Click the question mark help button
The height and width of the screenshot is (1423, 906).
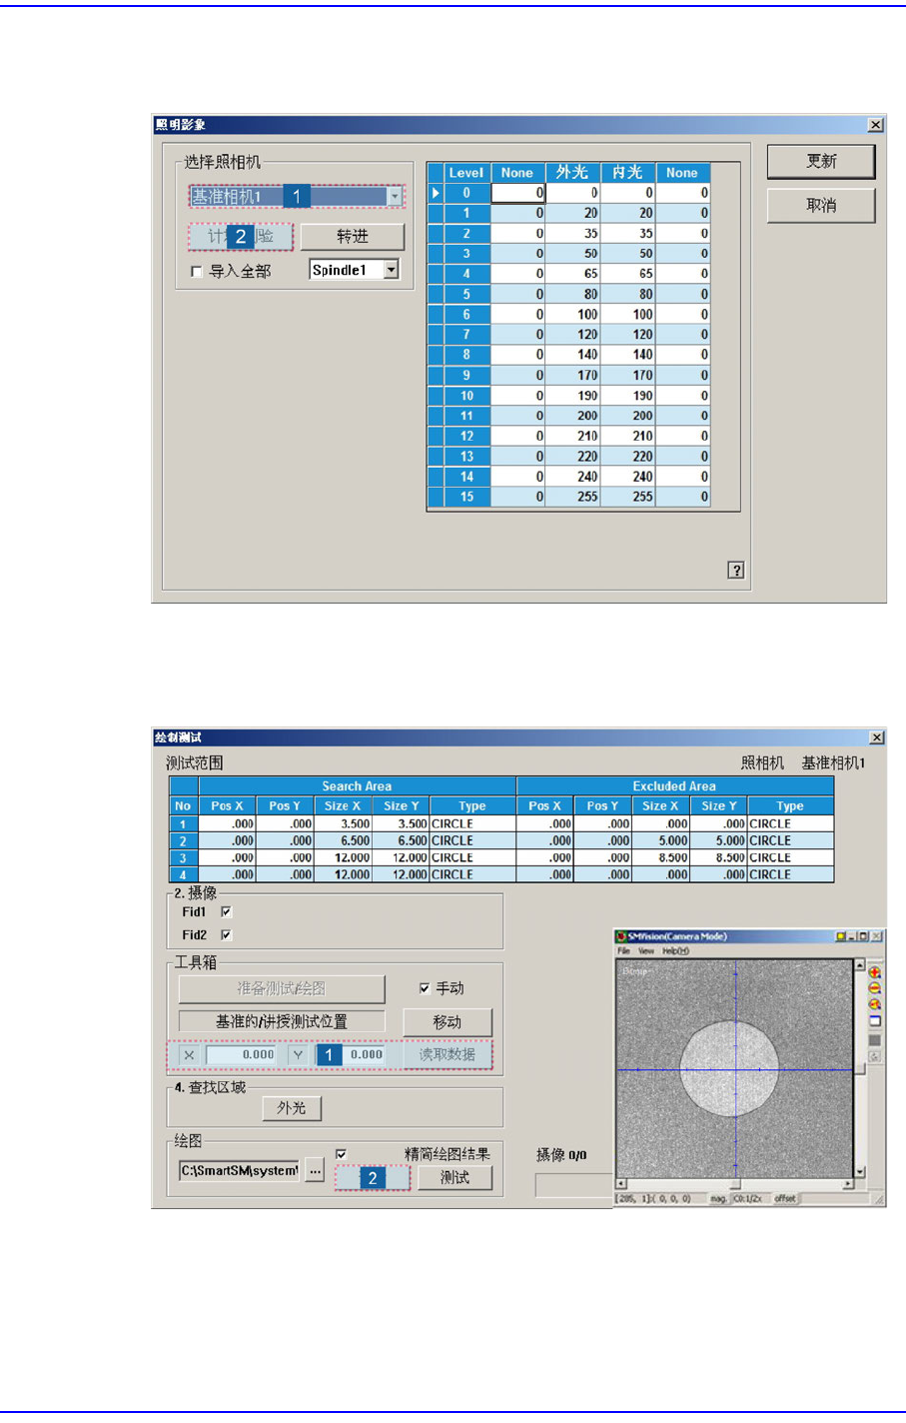tap(736, 571)
